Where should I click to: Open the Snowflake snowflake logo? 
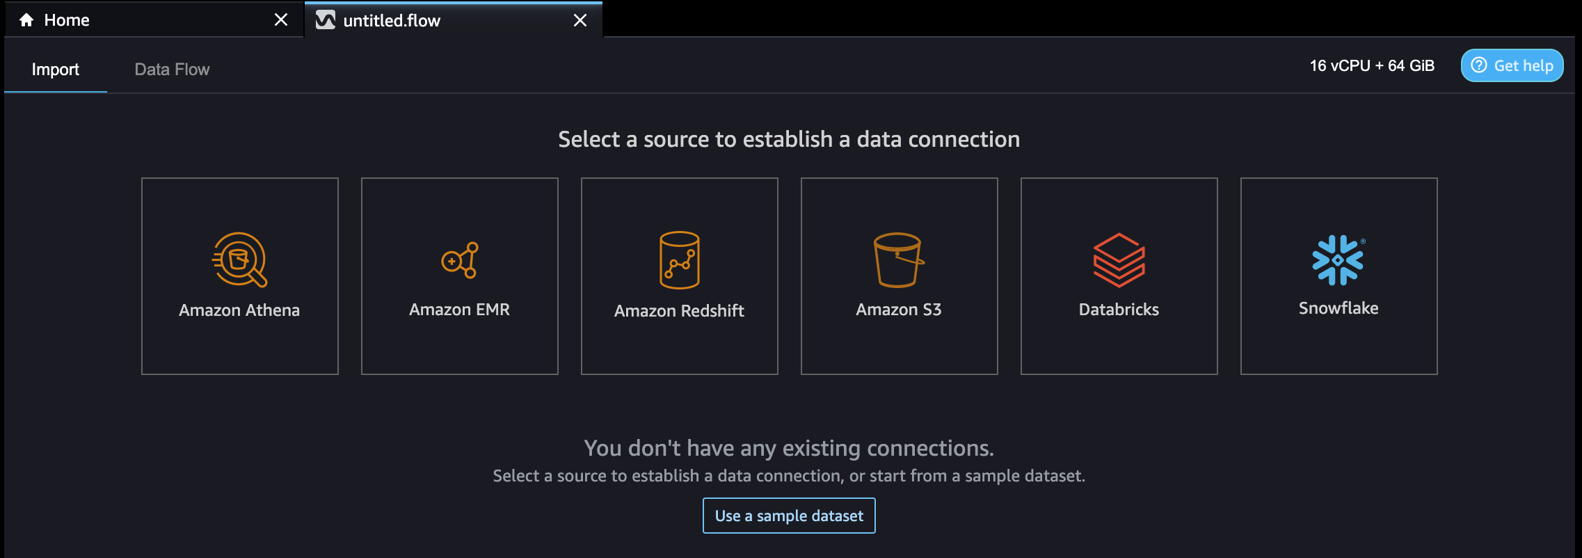1337,260
